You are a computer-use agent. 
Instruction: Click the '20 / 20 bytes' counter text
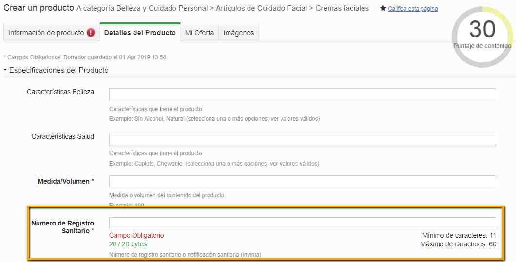pos(128,244)
